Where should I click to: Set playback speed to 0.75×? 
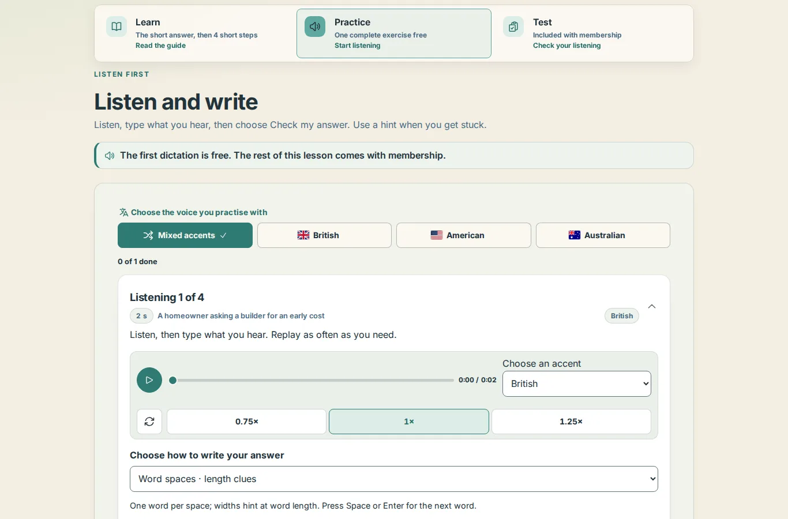(x=247, y=422)
